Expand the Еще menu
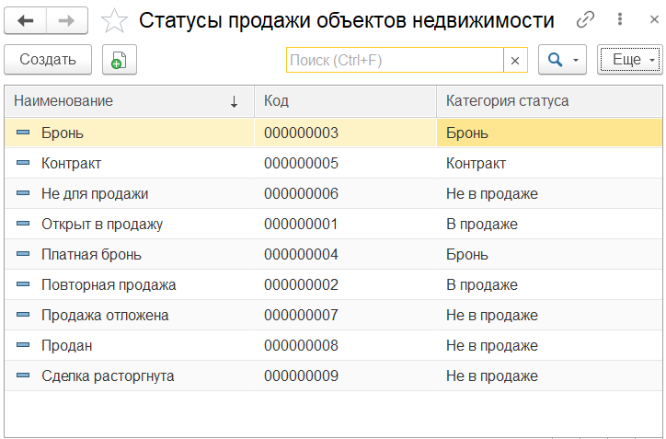This screenshot has height=439, width=666. click(x=629, y=60)
